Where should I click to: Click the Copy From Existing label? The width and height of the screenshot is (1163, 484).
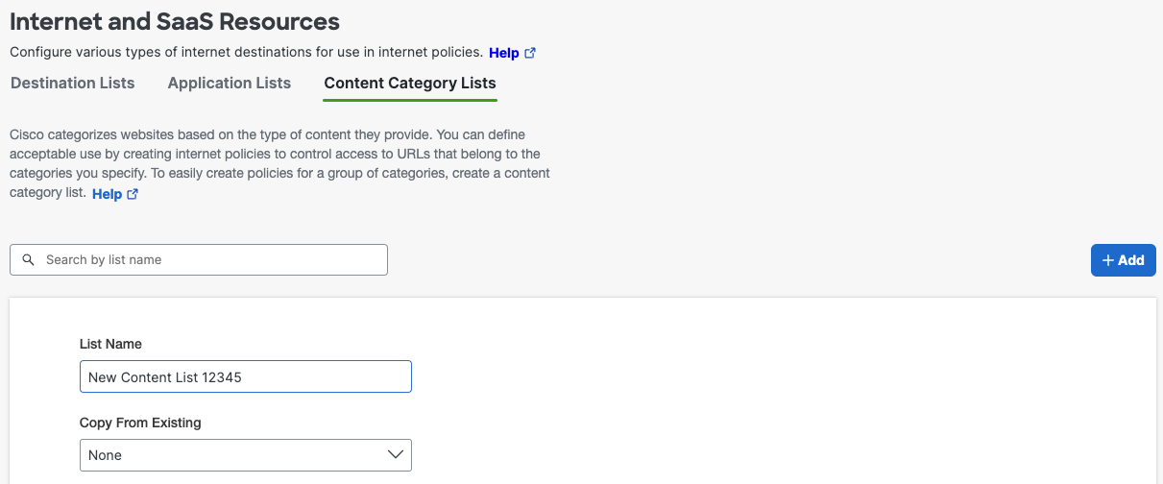(x=140, y=423)
